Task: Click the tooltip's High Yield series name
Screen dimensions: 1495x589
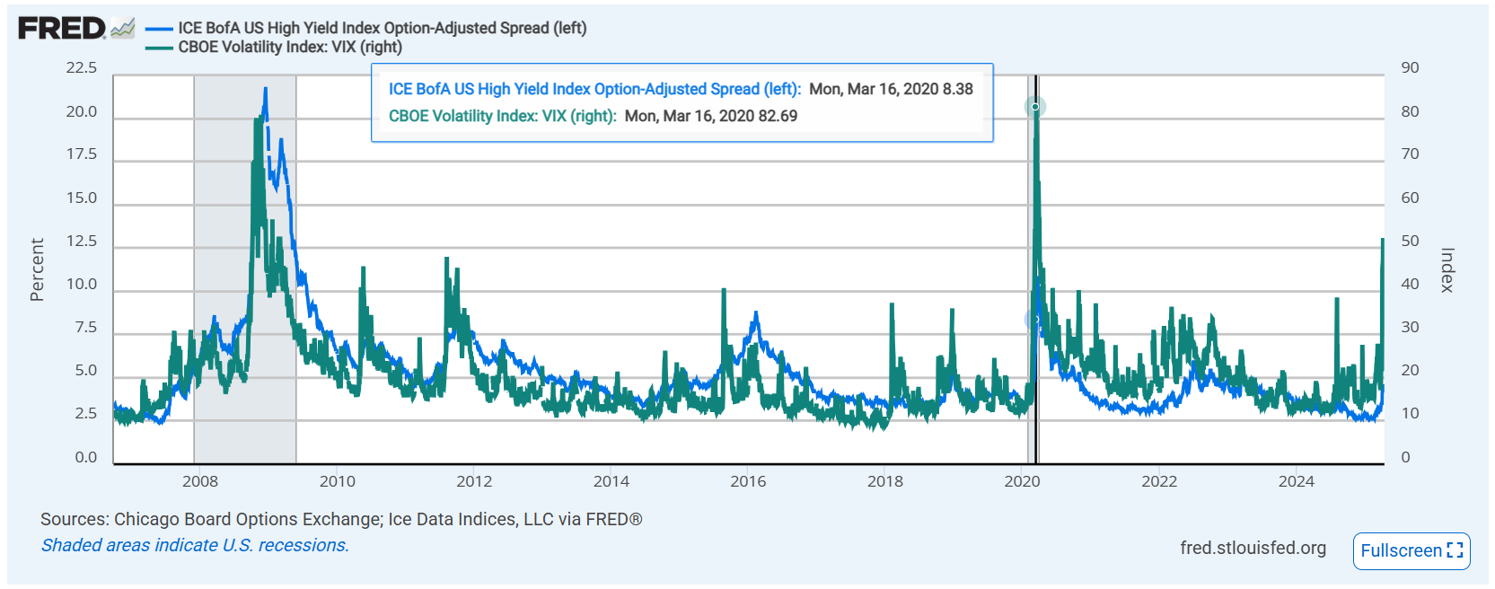Action: (x=594, y=89)
